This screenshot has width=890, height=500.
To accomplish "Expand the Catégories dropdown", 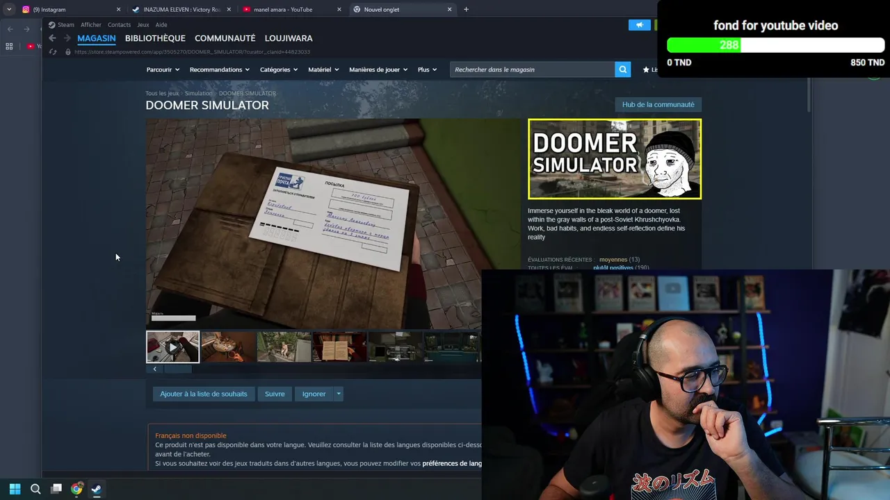I will tap(278, 69).
